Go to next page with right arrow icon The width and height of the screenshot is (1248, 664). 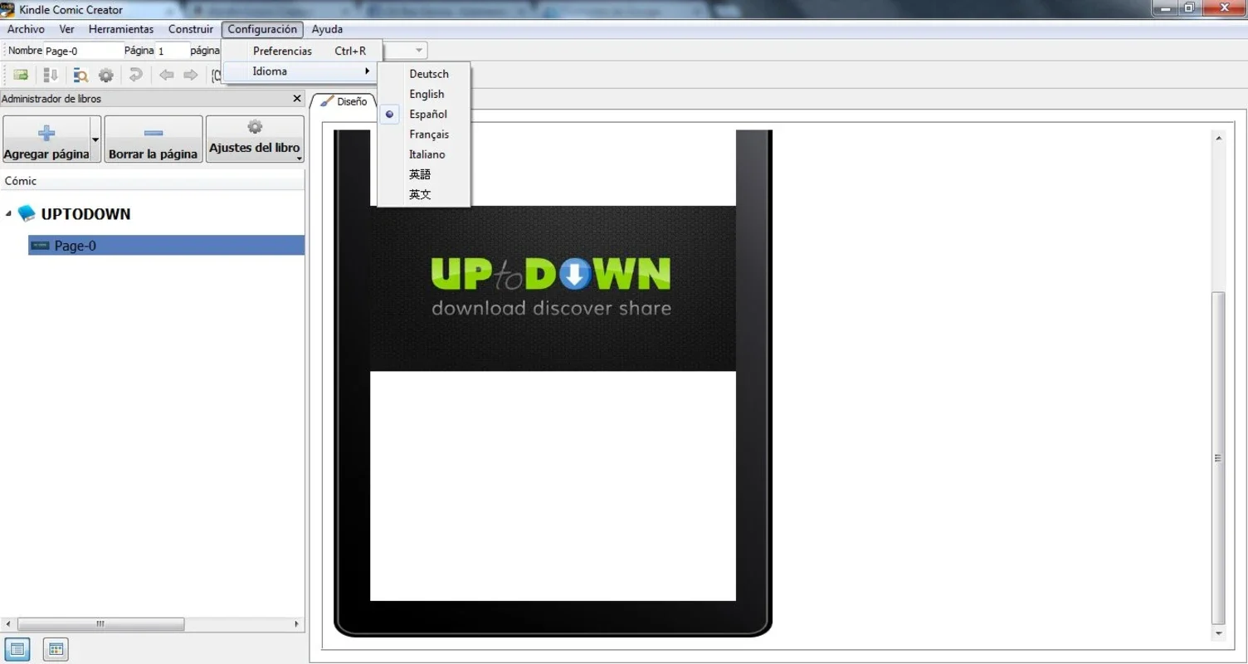pos(191,76)
